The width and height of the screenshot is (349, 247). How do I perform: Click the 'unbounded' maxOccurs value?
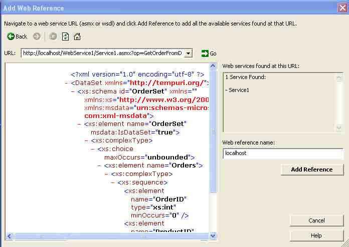[168, 157]
